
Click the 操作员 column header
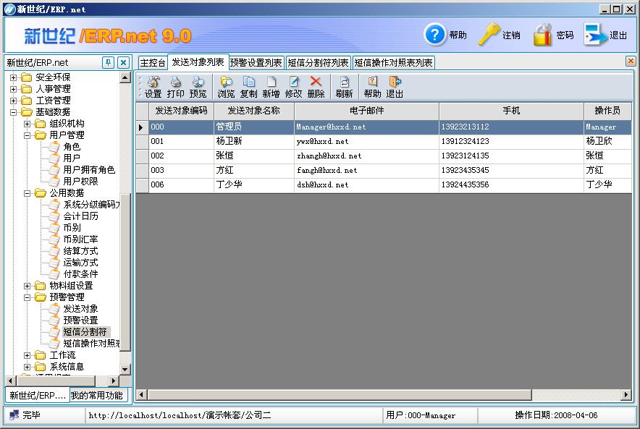tap(607, 111)
